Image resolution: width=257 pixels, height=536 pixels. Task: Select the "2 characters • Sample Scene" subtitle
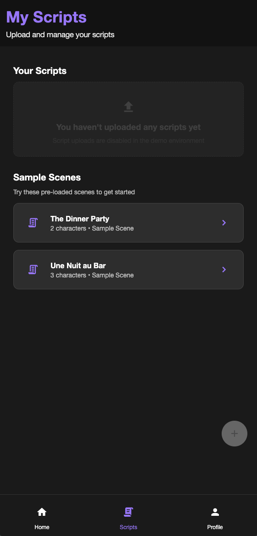[92, 228]
